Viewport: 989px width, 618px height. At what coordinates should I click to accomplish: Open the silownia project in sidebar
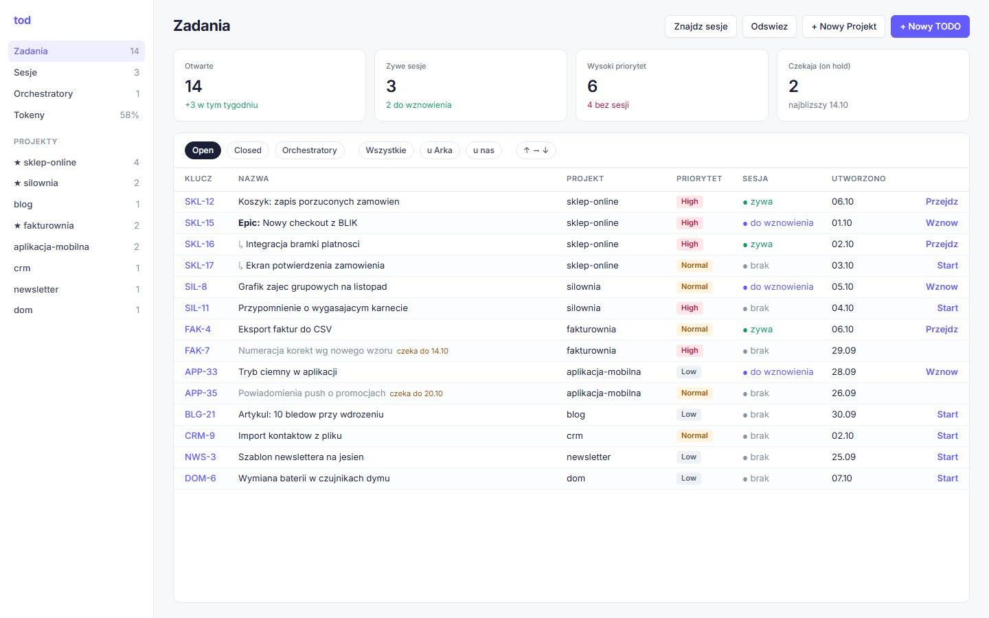[x=76, y=183]
